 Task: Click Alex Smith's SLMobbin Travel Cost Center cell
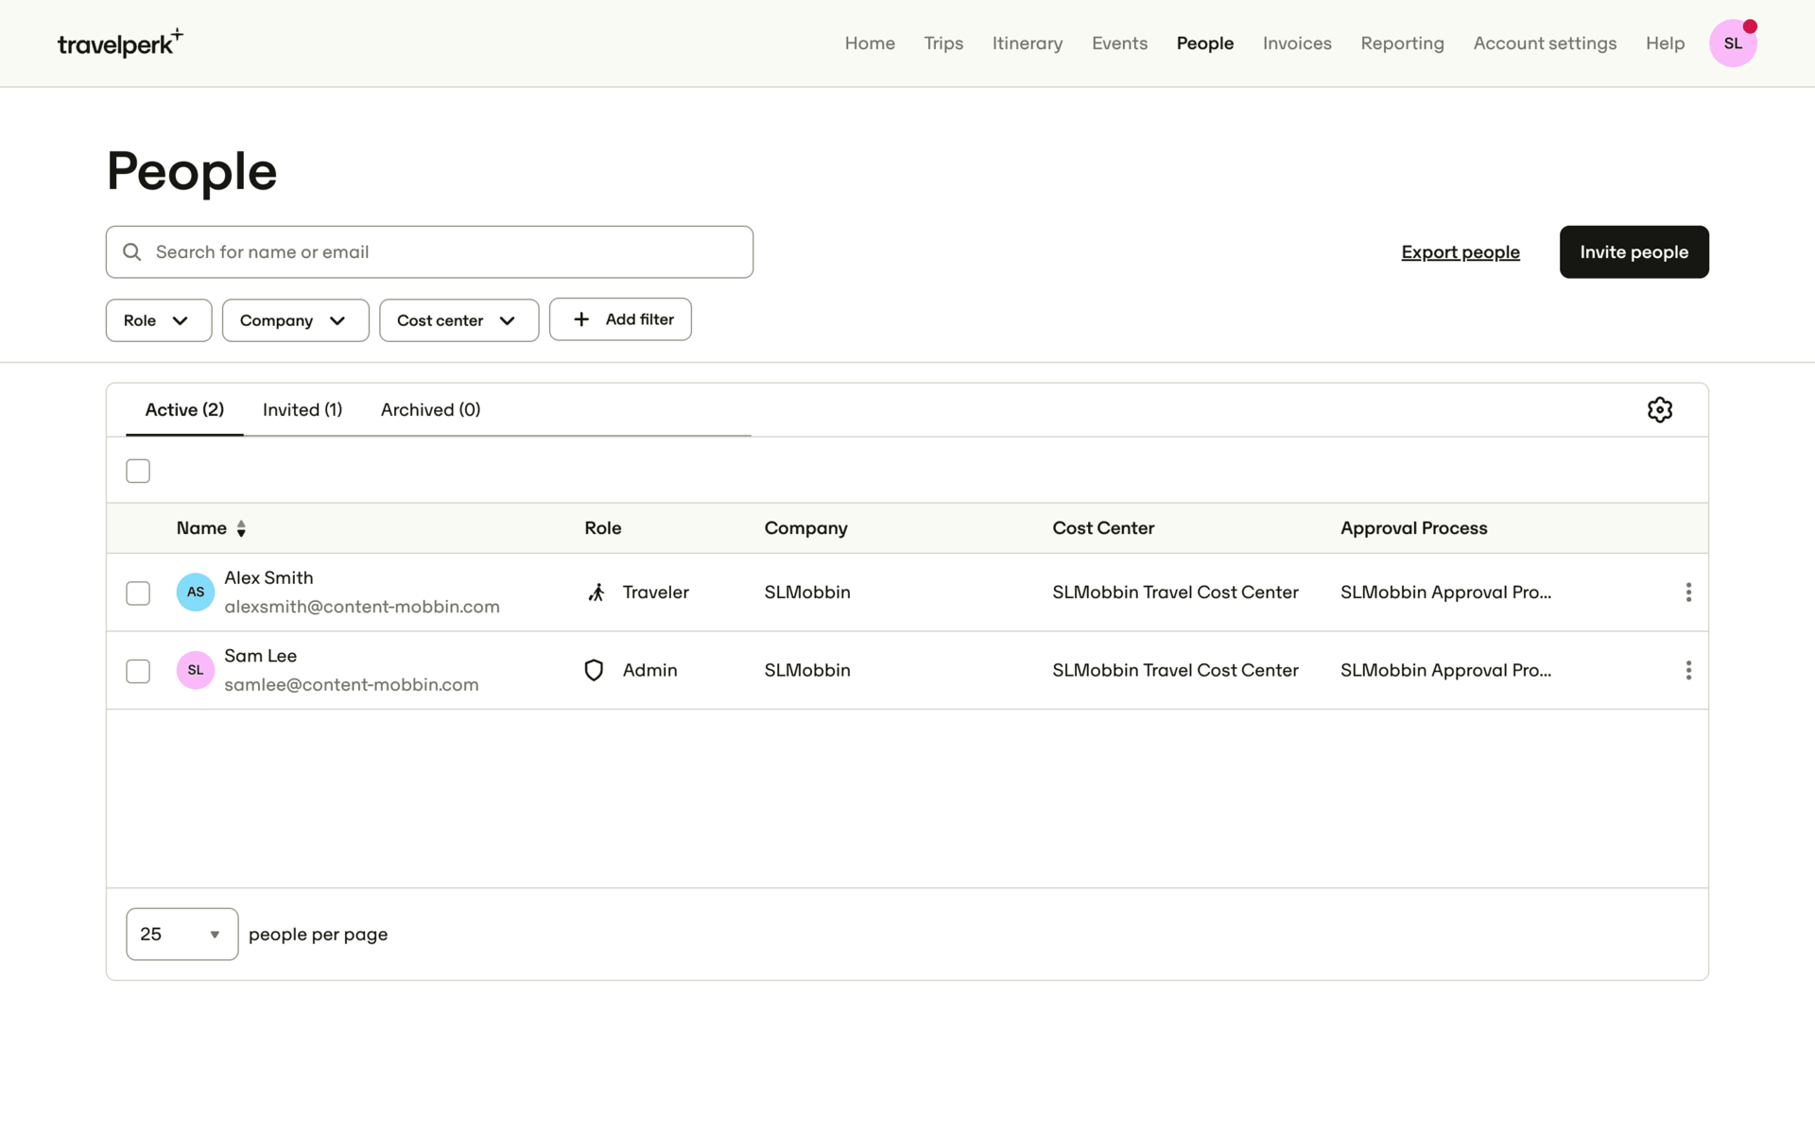tap(1175, 593)
